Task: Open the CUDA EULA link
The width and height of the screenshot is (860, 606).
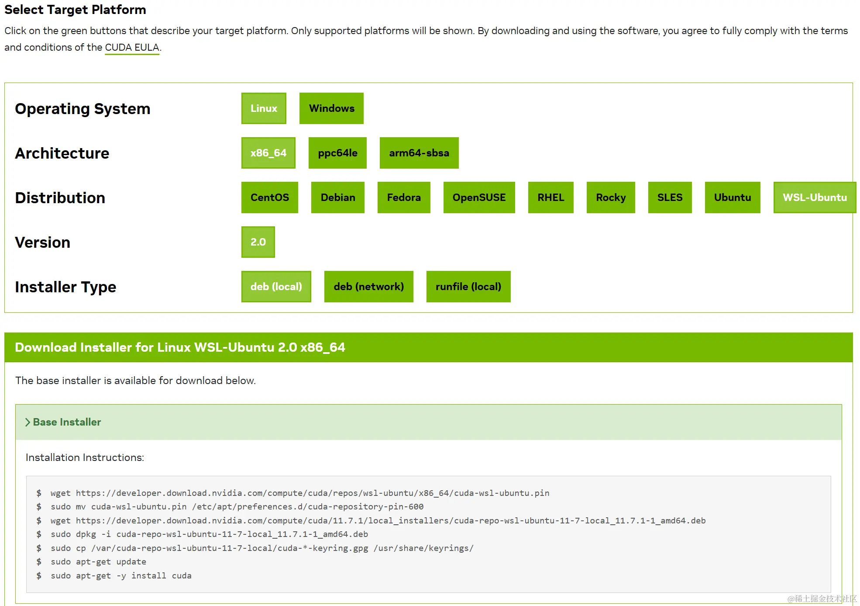Action: (131, 47)
